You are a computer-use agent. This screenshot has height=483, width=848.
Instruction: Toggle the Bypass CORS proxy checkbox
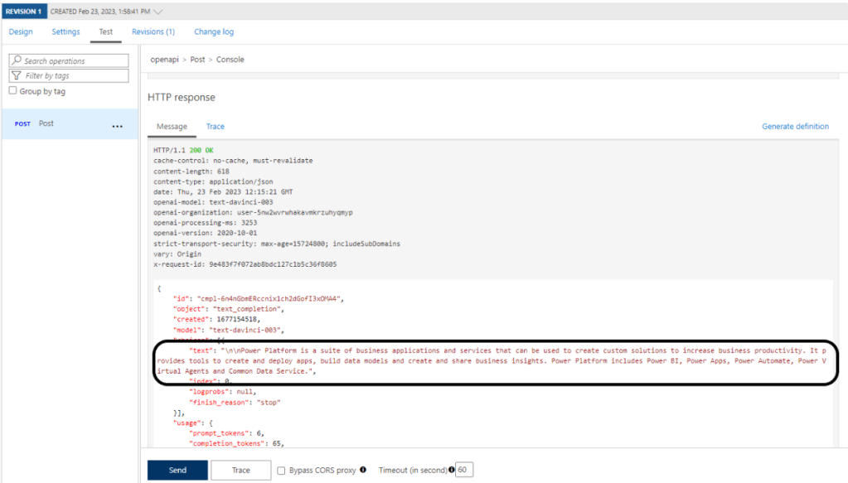[x=282, y=471]
